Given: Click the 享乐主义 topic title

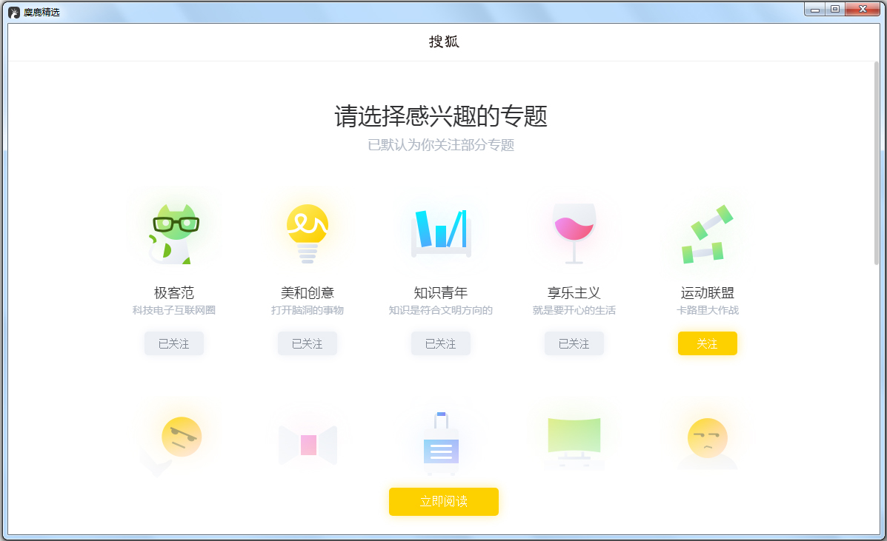Looking at the screenshot, I should pyautogui.click(x=574, y=292).
